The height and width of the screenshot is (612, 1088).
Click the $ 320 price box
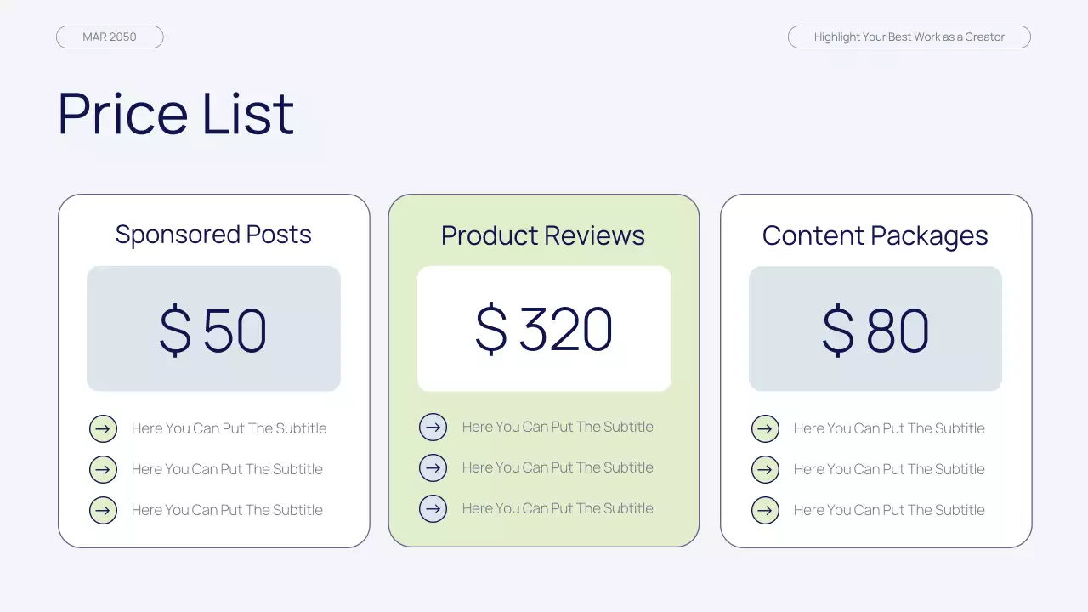[544, 329]
